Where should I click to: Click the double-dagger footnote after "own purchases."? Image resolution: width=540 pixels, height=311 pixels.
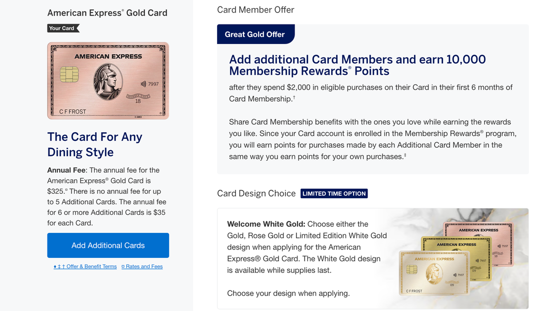click(405, 155)
